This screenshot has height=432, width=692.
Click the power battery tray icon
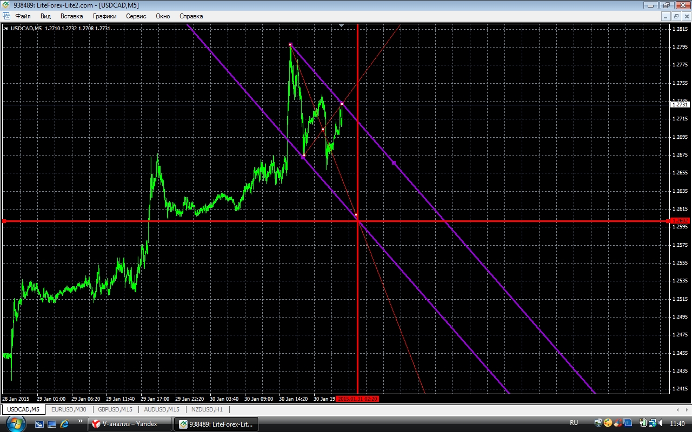[643, 423]
